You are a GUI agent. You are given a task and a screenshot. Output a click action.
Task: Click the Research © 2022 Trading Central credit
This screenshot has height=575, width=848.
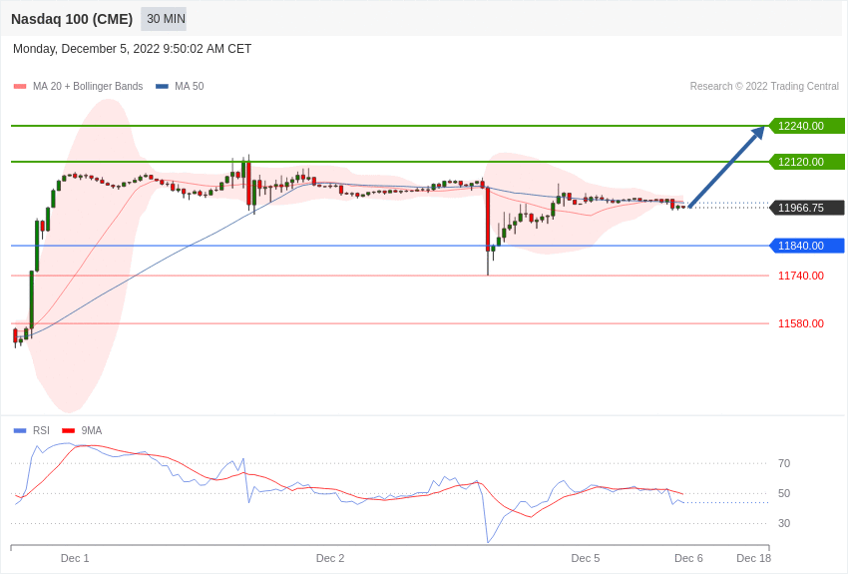point(764,86)
